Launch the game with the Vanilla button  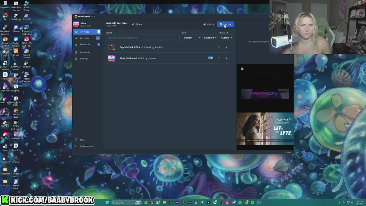[x=208, y=24]
